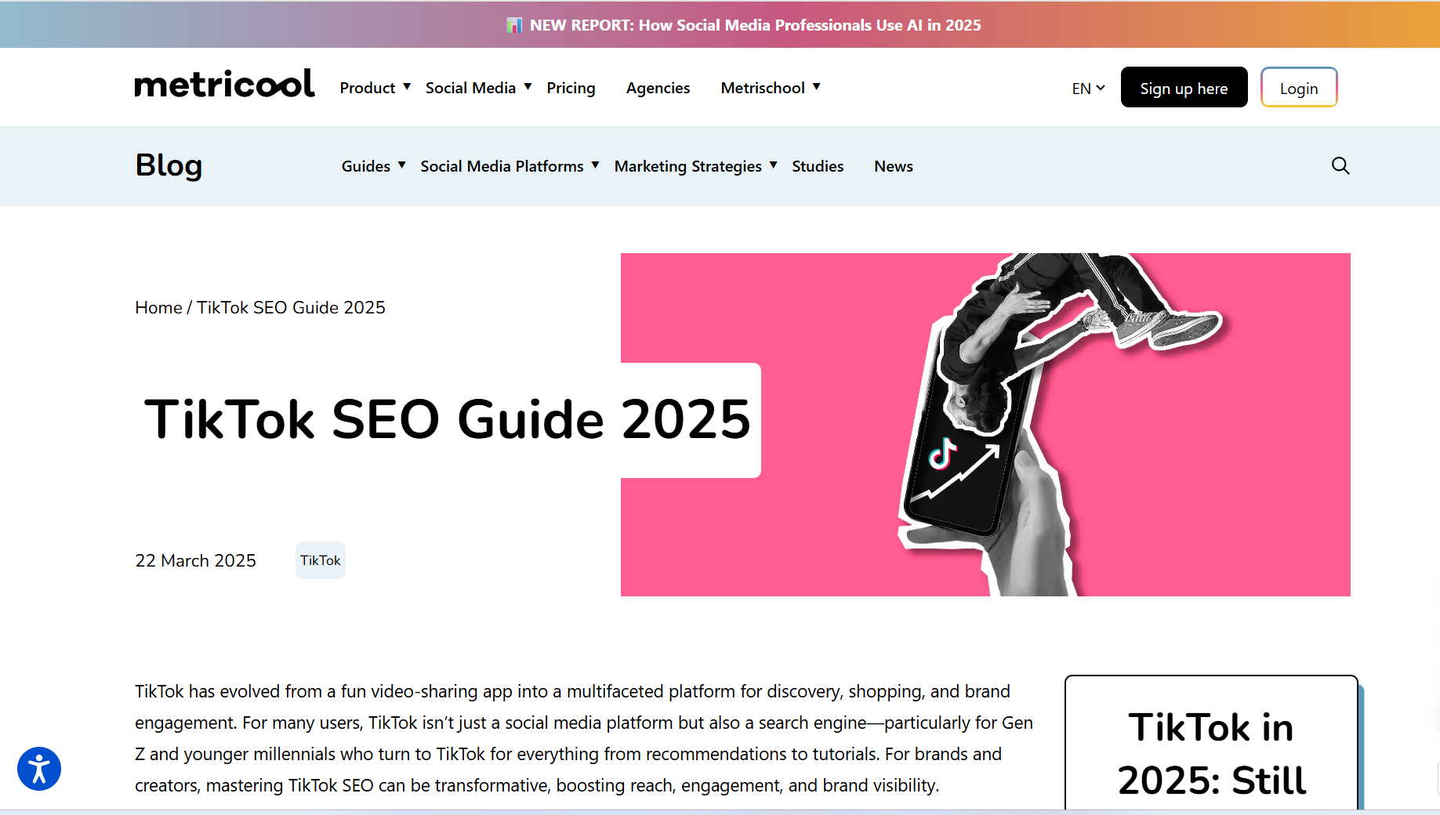1440x815 pixels.
Task: Click the Sign up here button
Action: (1184, 87)
